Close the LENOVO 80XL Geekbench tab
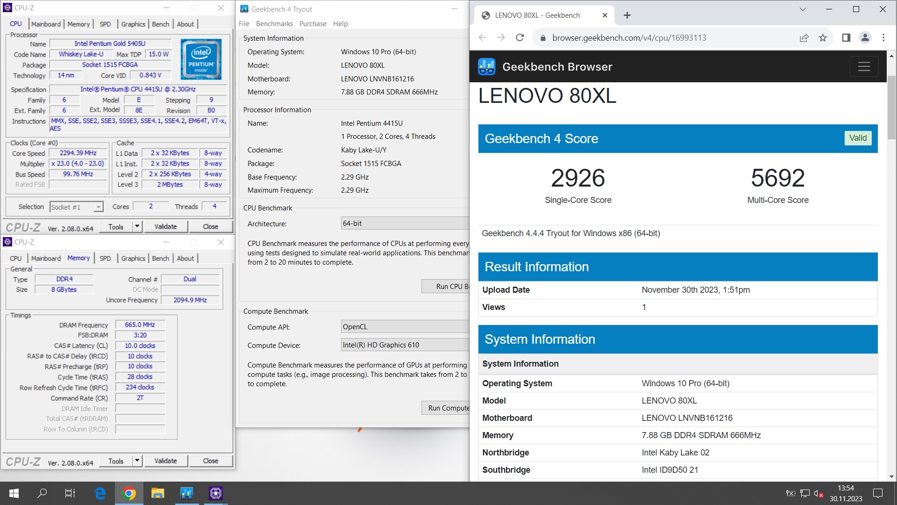 click(x=605, y=15)
